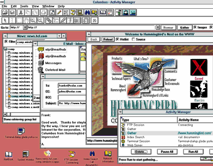Toggle the Images checkbox

tap(195, 27)
